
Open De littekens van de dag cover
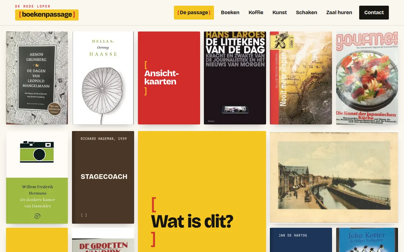click(235, 78)
